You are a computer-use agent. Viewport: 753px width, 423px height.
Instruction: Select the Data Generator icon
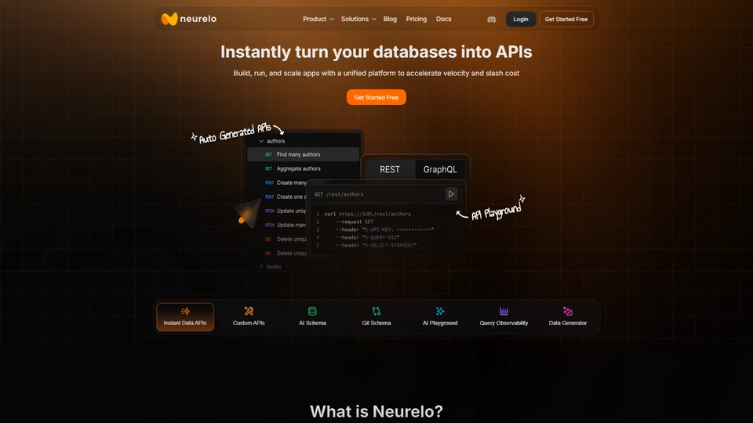[568, 311]
